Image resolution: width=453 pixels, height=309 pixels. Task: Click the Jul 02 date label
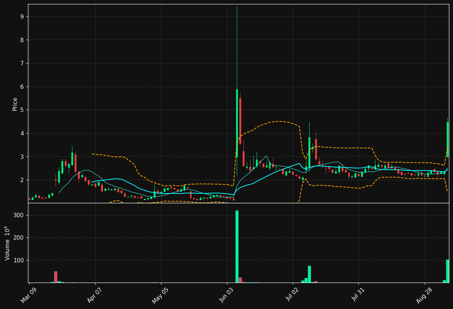[292, 295]
